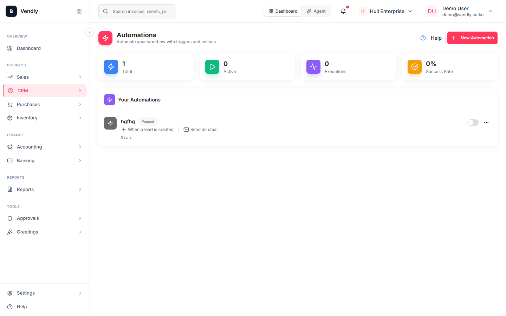The image size is (506, 316).
Task: Click the Accounting piggy bank icon
Action: click(x=10, y=147)
